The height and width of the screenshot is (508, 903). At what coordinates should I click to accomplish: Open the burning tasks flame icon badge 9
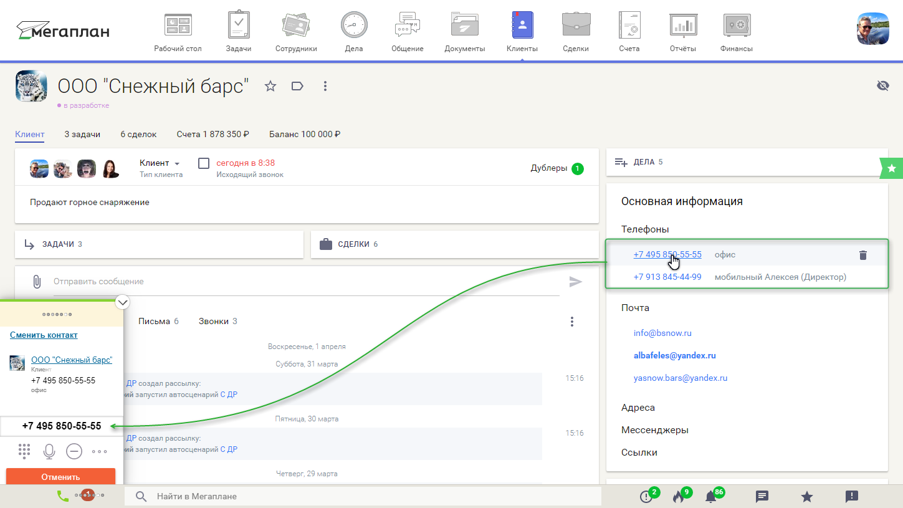pyautogui.click(x=679, y=497)
